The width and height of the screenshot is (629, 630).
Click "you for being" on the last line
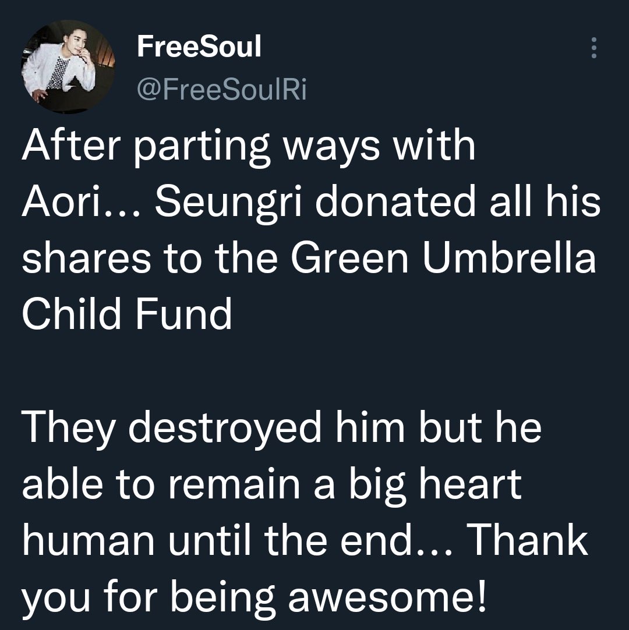(x=148, y=597)
